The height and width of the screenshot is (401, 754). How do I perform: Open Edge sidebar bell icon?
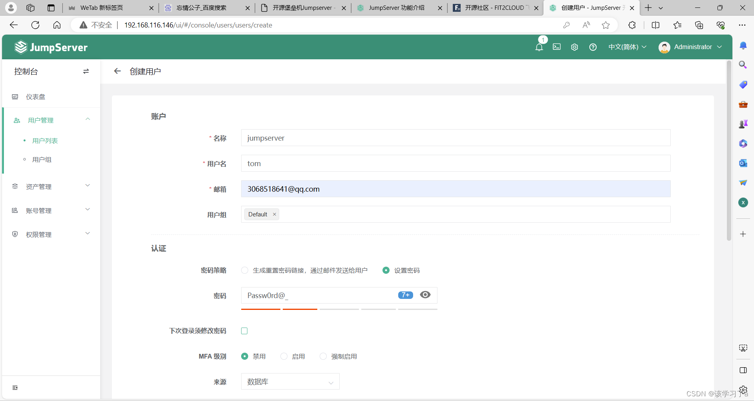coord(743,46)
